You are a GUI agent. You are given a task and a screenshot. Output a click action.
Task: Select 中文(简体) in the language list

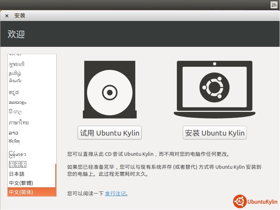[21, 192]
